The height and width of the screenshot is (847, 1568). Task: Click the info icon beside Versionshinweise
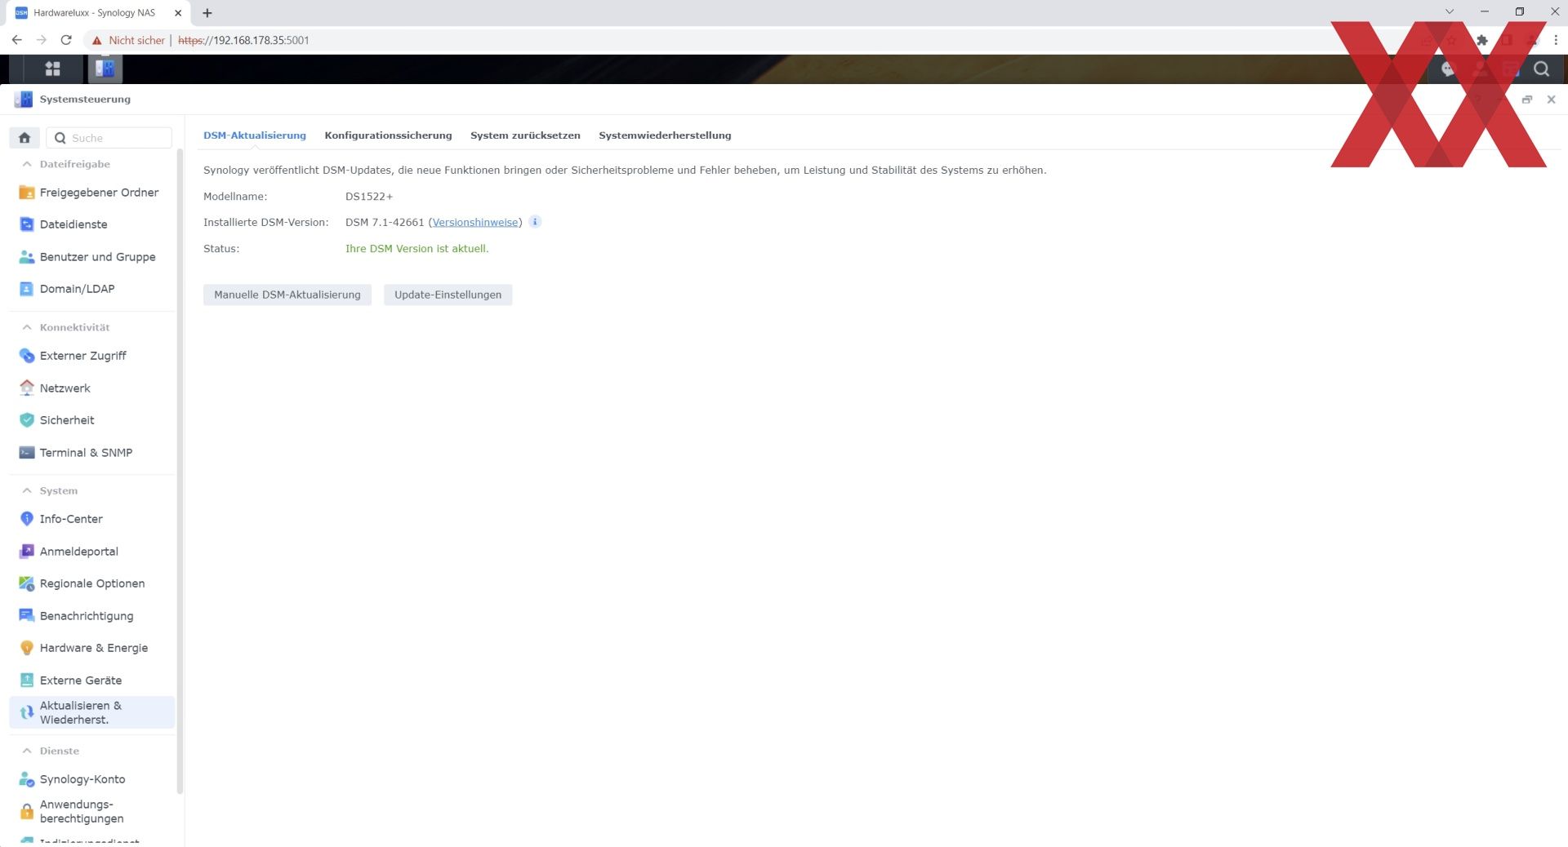click(535, 222)
